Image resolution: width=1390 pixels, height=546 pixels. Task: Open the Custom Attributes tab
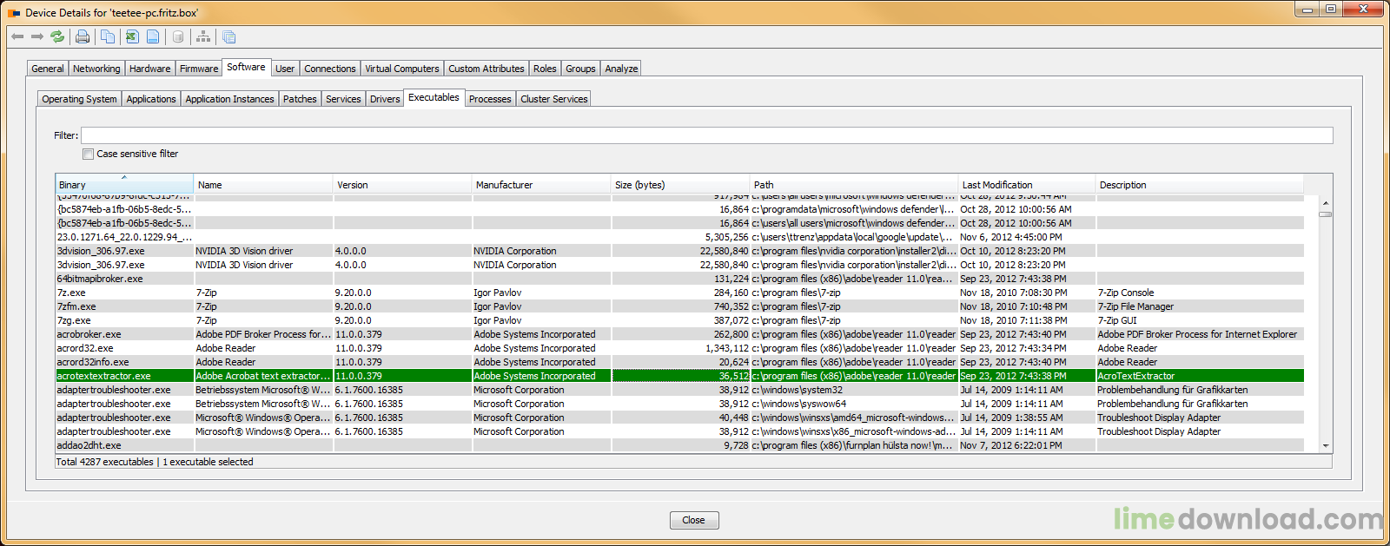486,69
